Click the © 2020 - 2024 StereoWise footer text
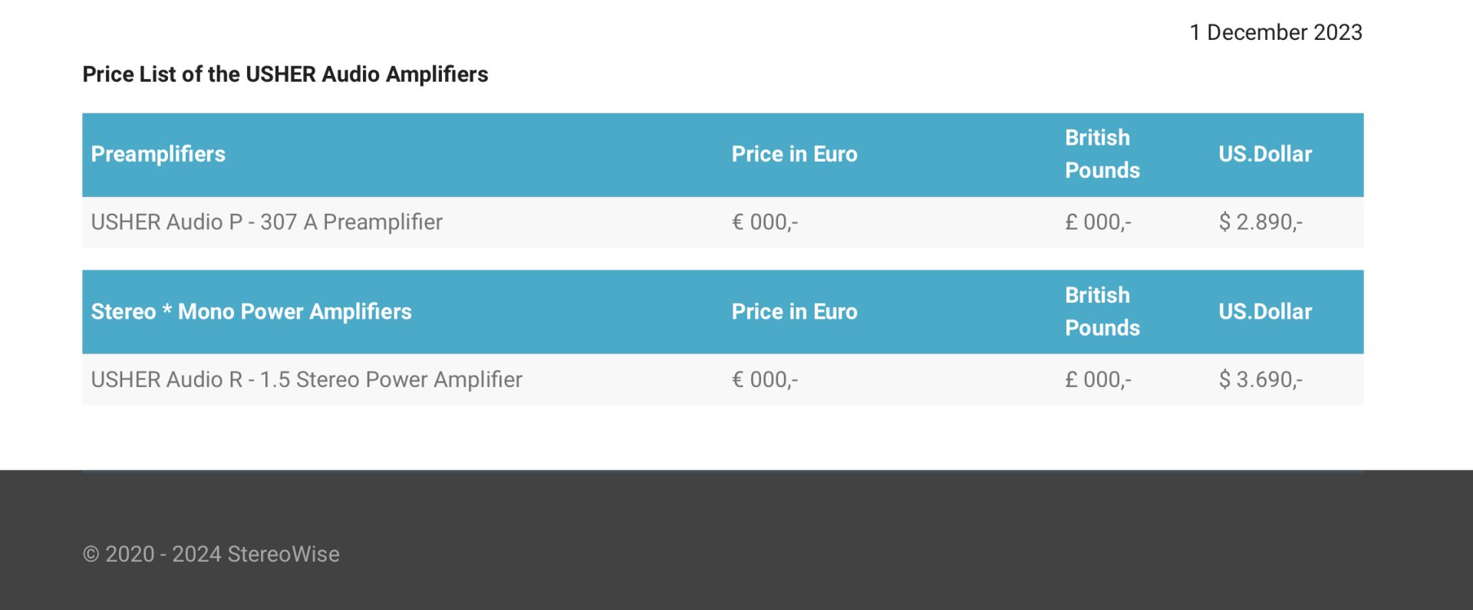This screenshot has height=610, width=1473. (x=211, y=554)
